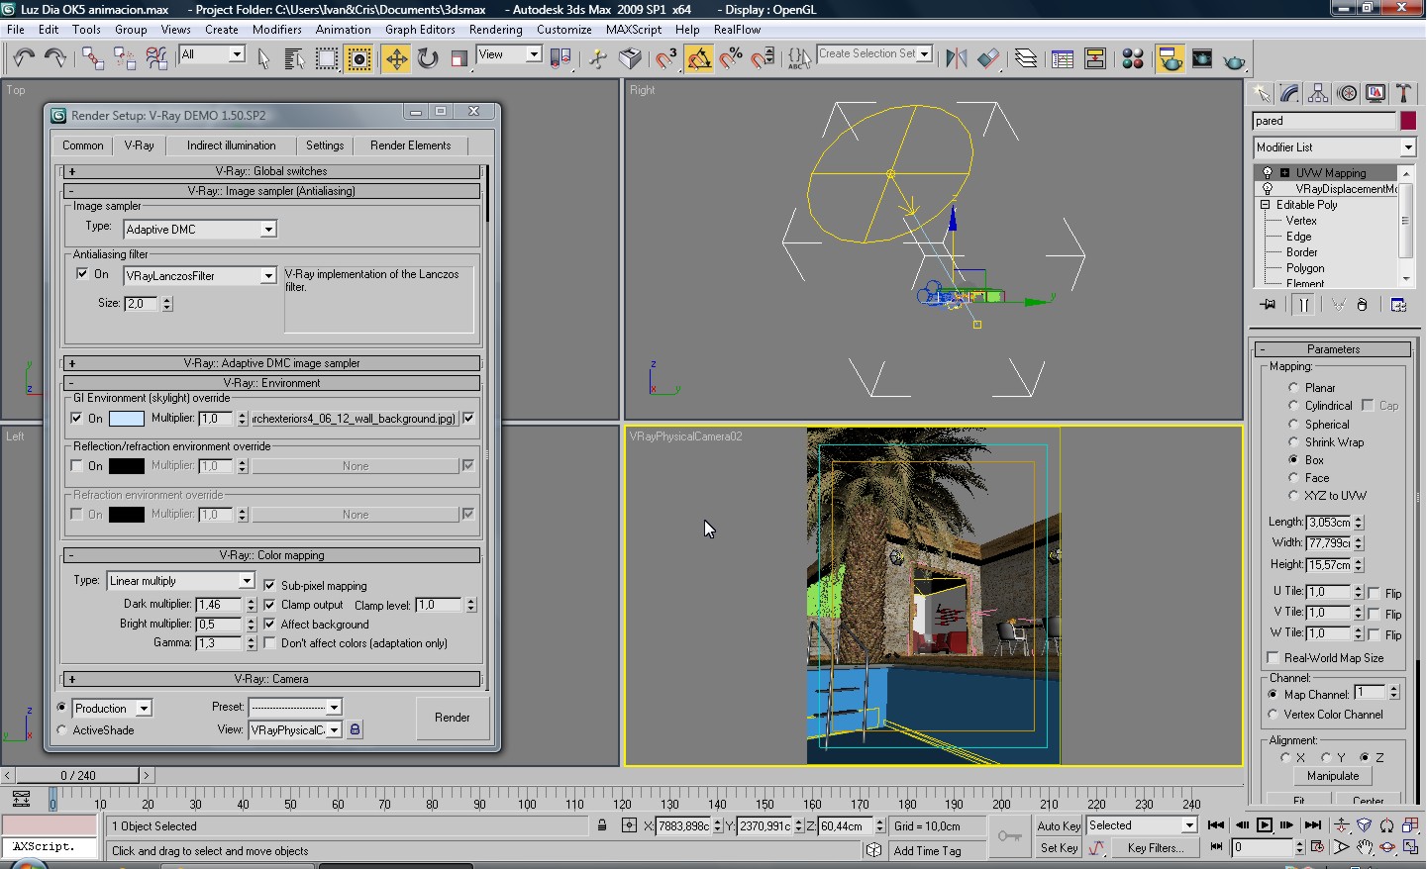Click the Align tool icon
The height and width of the screenshot is (869, 1427).
coord(988,59)
